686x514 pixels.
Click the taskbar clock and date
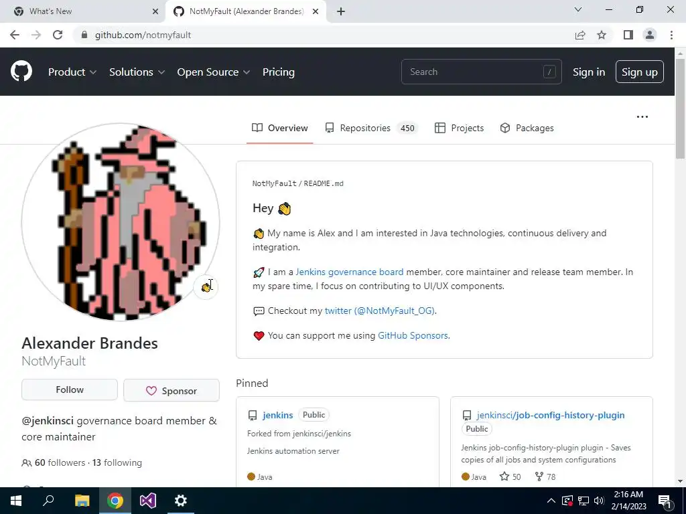click(628, 501)
